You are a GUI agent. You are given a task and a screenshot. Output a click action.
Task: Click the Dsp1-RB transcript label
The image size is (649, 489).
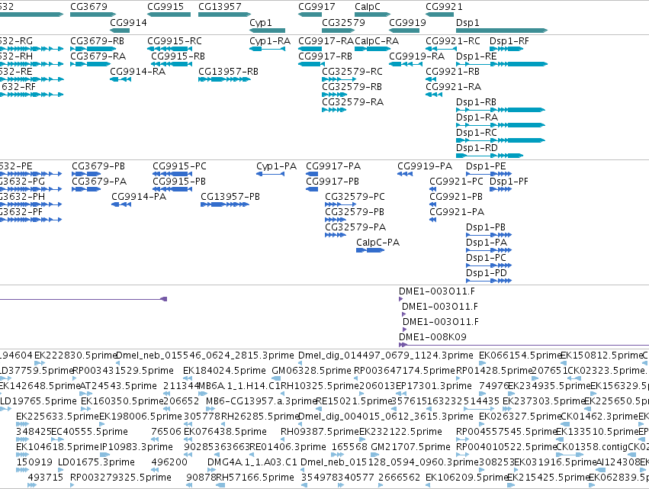coord(476,102)
